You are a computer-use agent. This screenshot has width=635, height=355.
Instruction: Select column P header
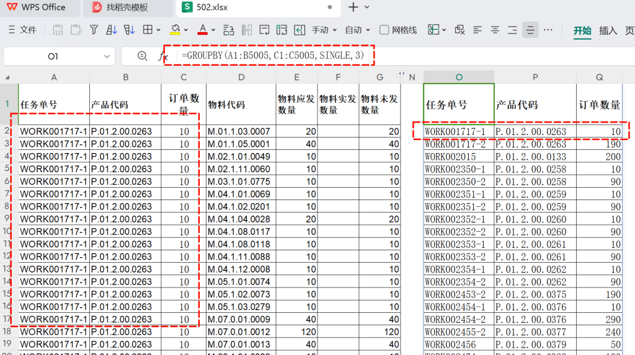pos(535,77)
